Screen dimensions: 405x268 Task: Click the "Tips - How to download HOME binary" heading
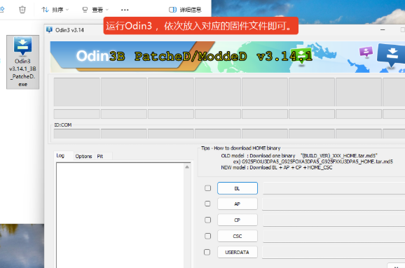tap(241, 148)
